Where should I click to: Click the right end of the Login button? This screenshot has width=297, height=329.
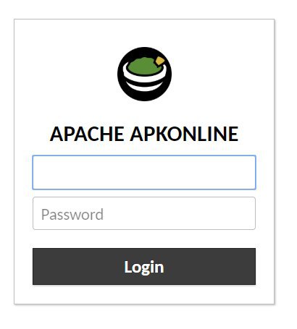coord(246,266)
